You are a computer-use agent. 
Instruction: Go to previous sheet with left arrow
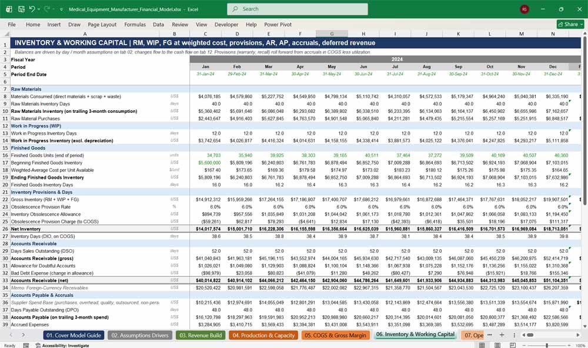click(x=11, y=335)
